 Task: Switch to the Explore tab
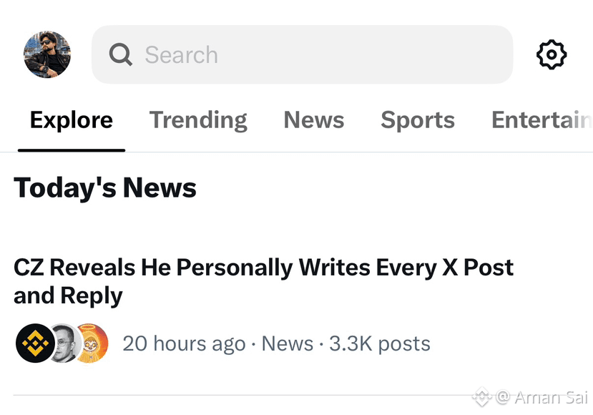tap(72, 120)
